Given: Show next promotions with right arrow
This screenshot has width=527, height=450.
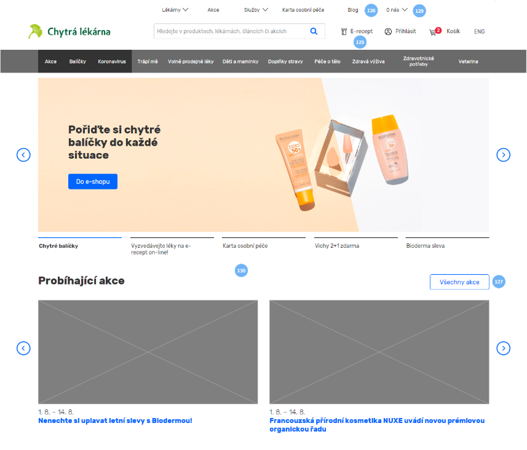Looking at the screenshot, I should click(x=503, y=349).
